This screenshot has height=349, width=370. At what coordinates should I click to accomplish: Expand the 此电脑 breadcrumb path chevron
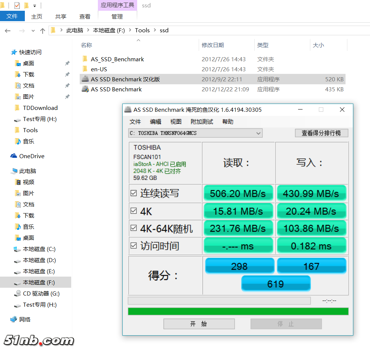[88, 30]
